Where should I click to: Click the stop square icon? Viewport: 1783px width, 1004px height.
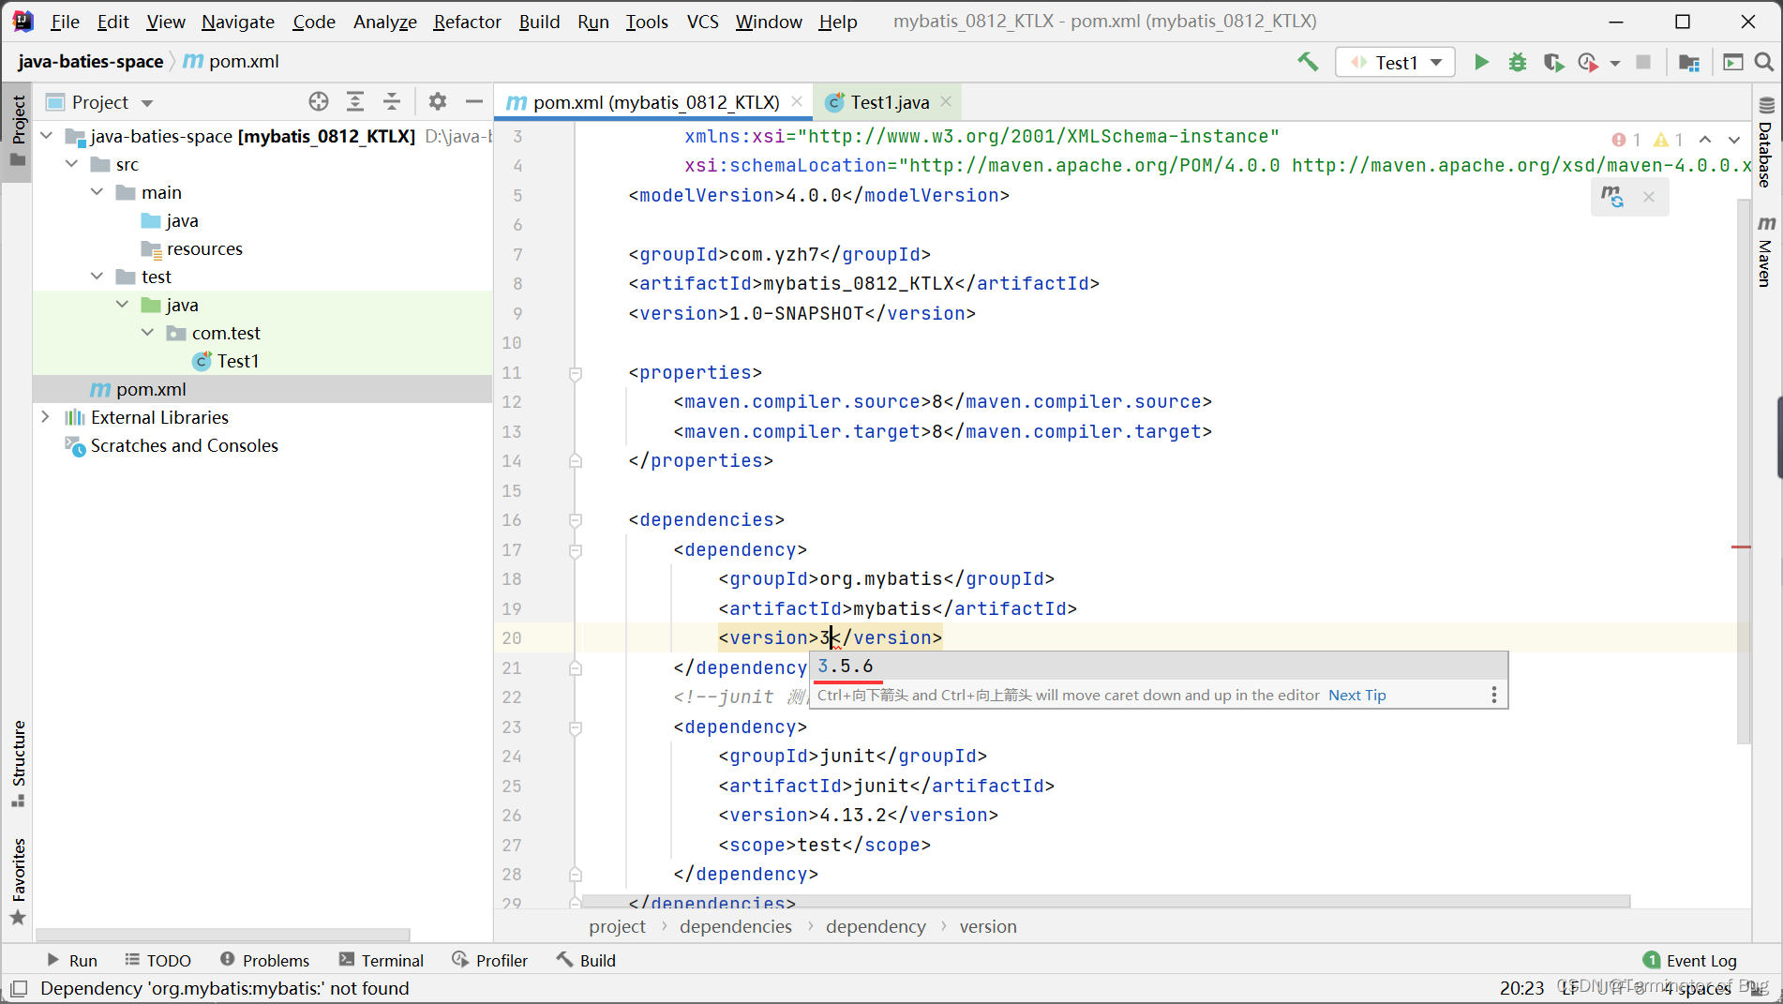point(1643,62)
